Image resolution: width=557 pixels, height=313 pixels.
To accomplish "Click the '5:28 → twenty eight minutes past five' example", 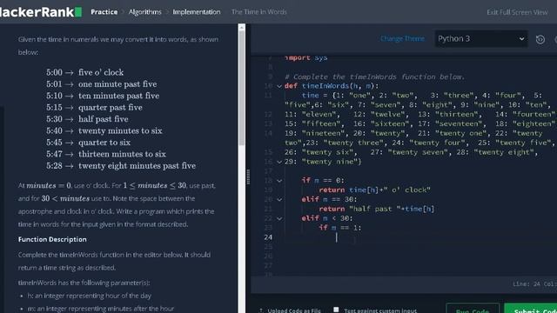I will tap(121, 166).
